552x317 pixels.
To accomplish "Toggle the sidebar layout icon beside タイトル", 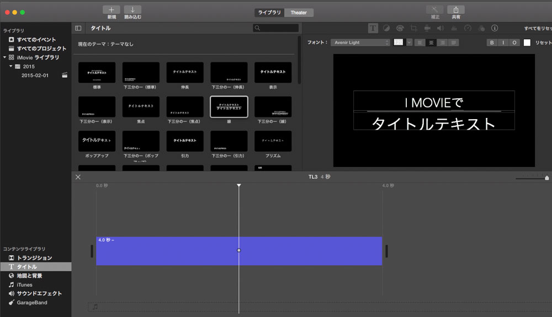I will [x=78, y=28].
